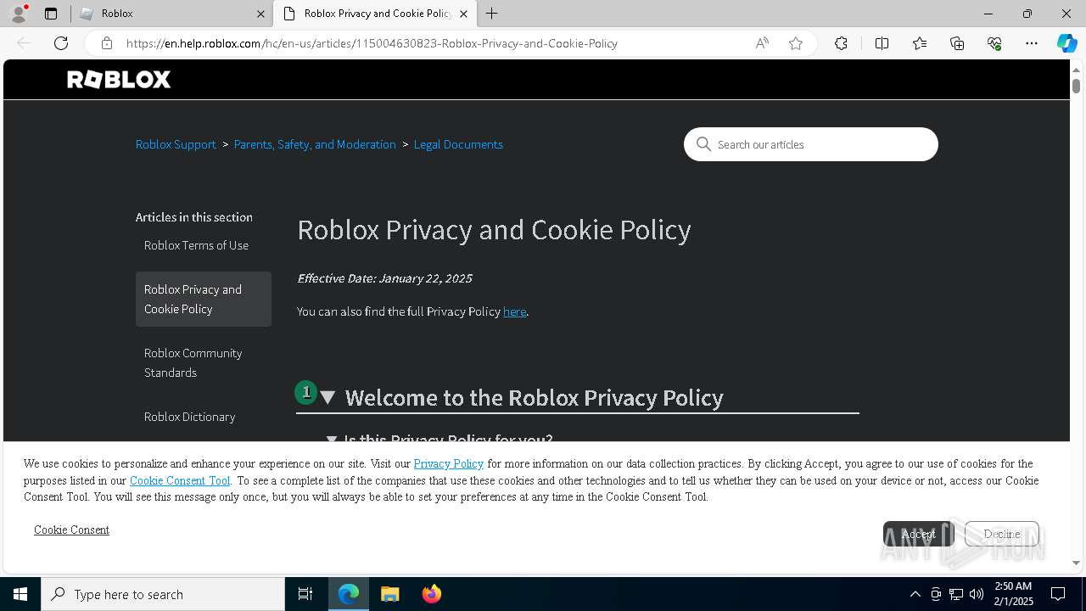Switch to the Roblox tab
The width and height of the screenshot is (1086, 611).
coord(171,14)
